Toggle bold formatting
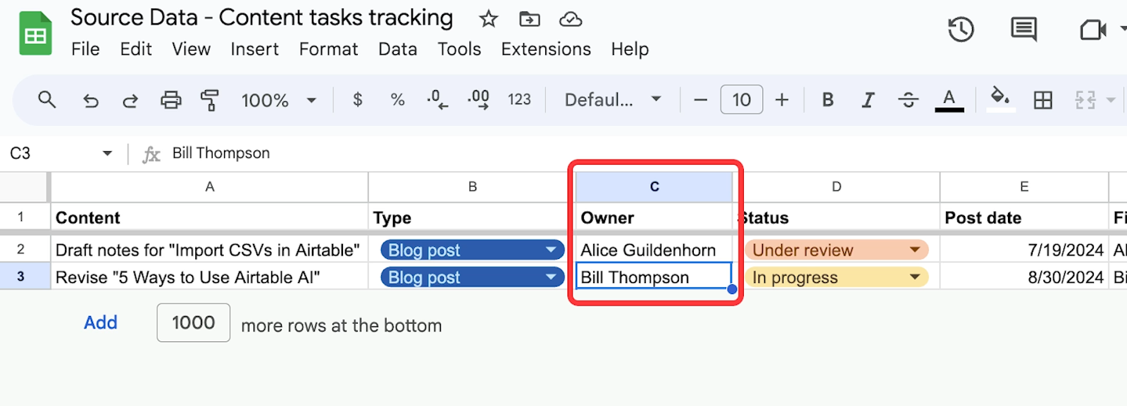 828,100
